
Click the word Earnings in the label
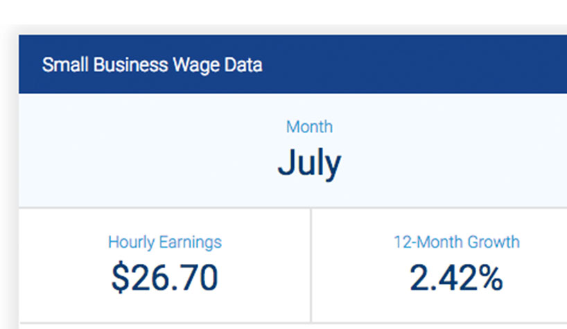(191, 242)
